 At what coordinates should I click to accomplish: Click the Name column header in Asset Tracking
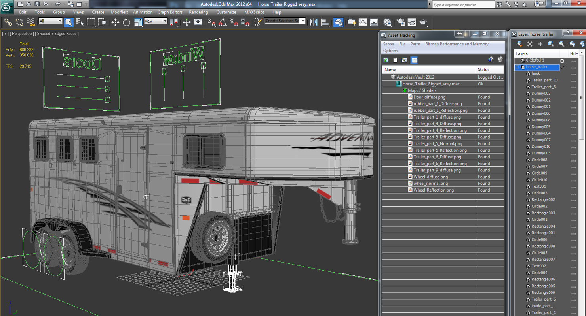pyautogui.click(x=429, y=70)
